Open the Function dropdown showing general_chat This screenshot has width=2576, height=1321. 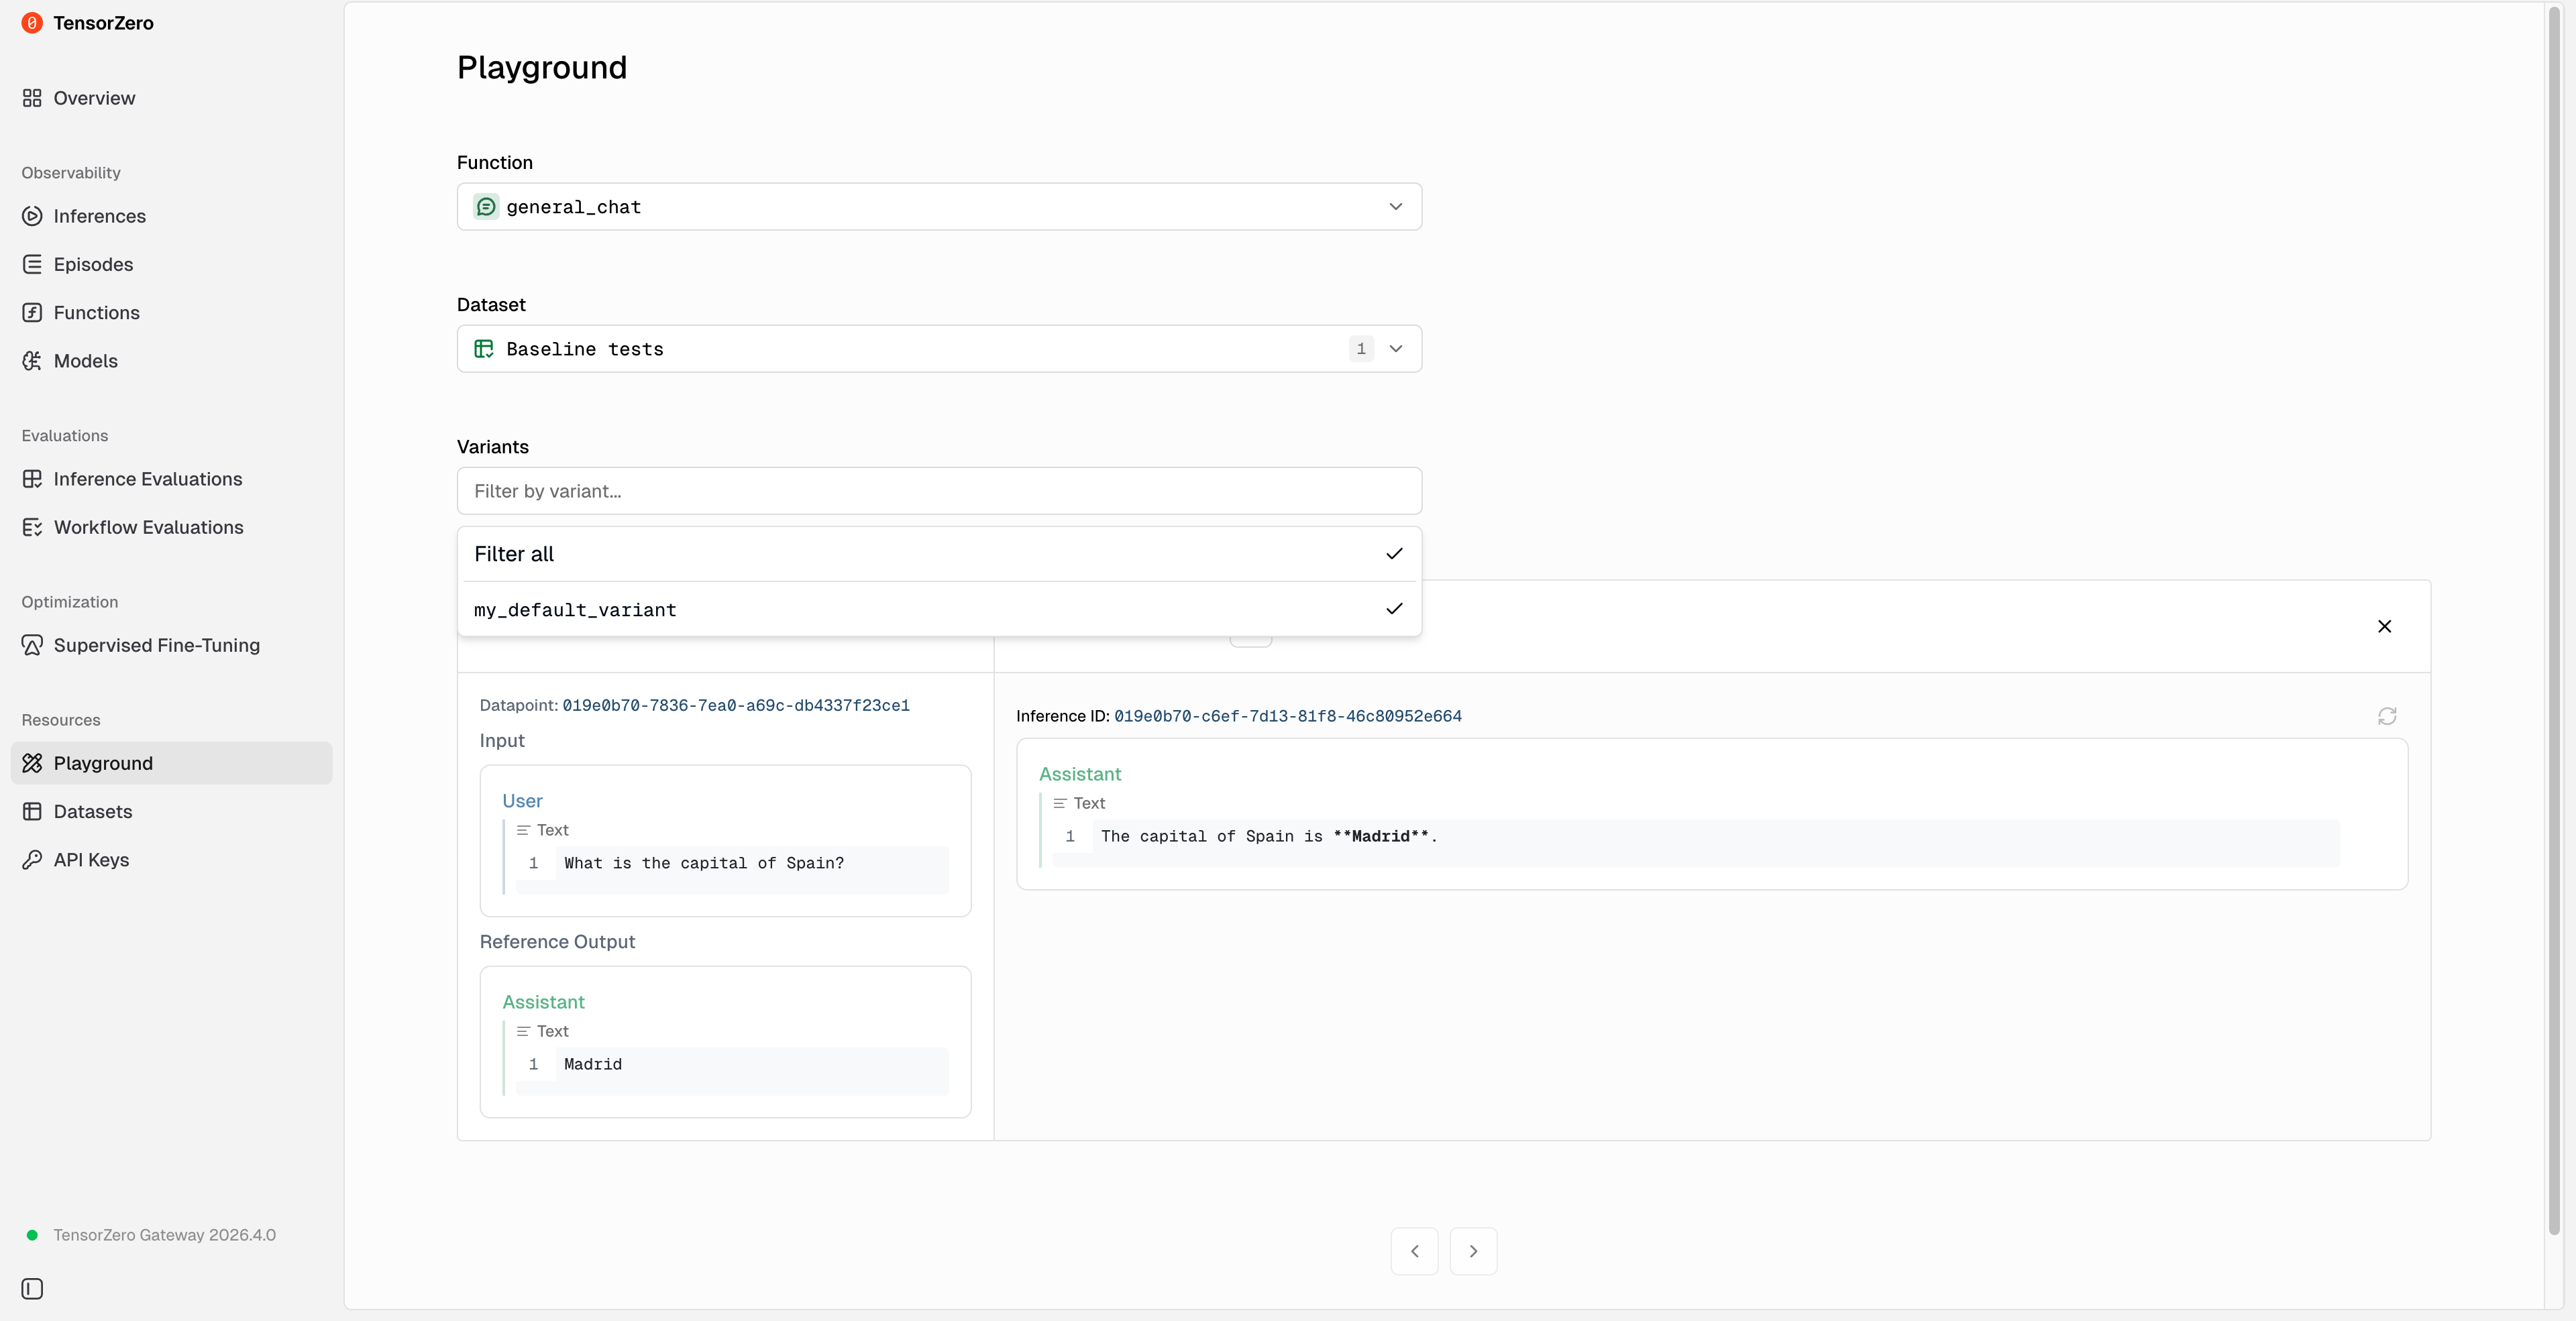click(939, 207)
